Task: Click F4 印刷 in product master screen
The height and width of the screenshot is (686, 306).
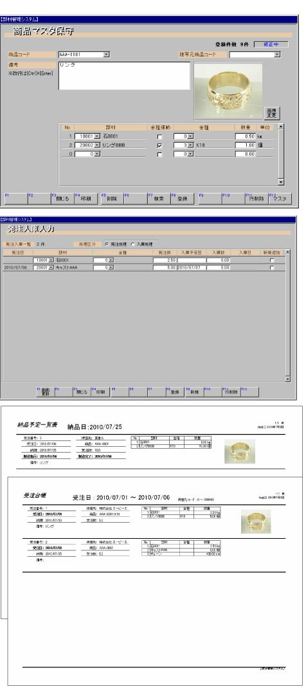Action: (85, 198)
